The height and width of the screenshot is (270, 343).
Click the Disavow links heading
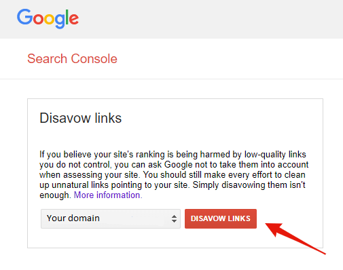(x=81, y=118)
